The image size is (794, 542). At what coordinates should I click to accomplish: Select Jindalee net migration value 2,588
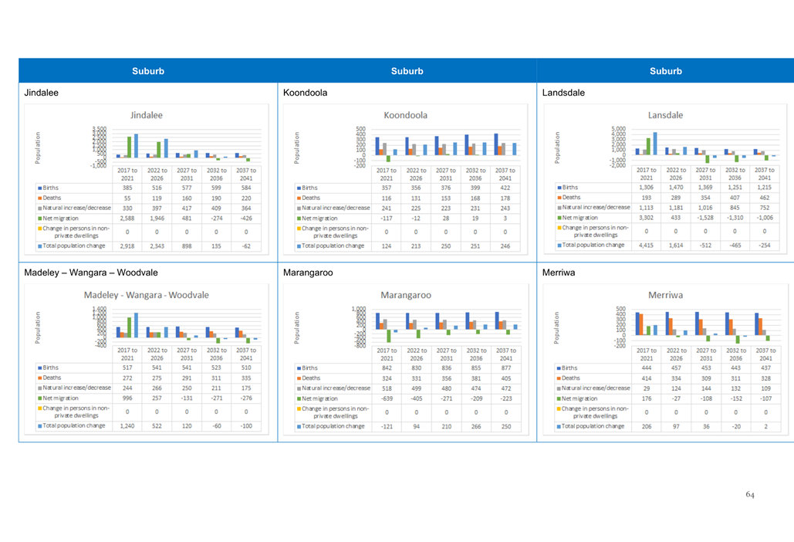[127, 218]
